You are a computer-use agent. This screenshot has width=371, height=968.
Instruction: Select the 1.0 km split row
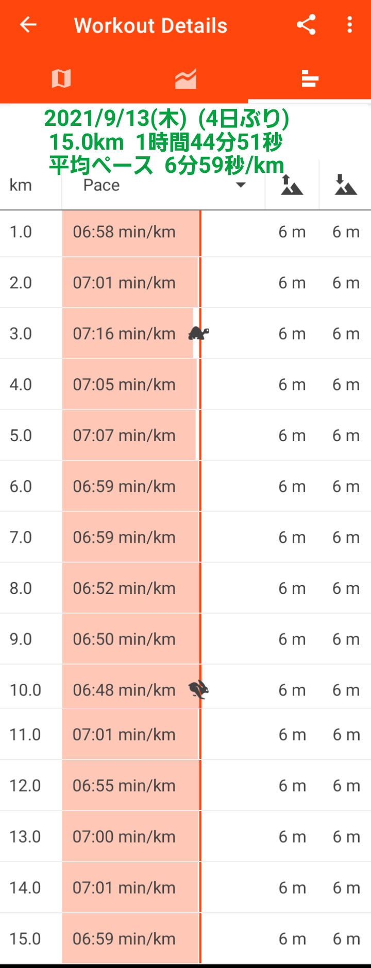coord(185,232)
